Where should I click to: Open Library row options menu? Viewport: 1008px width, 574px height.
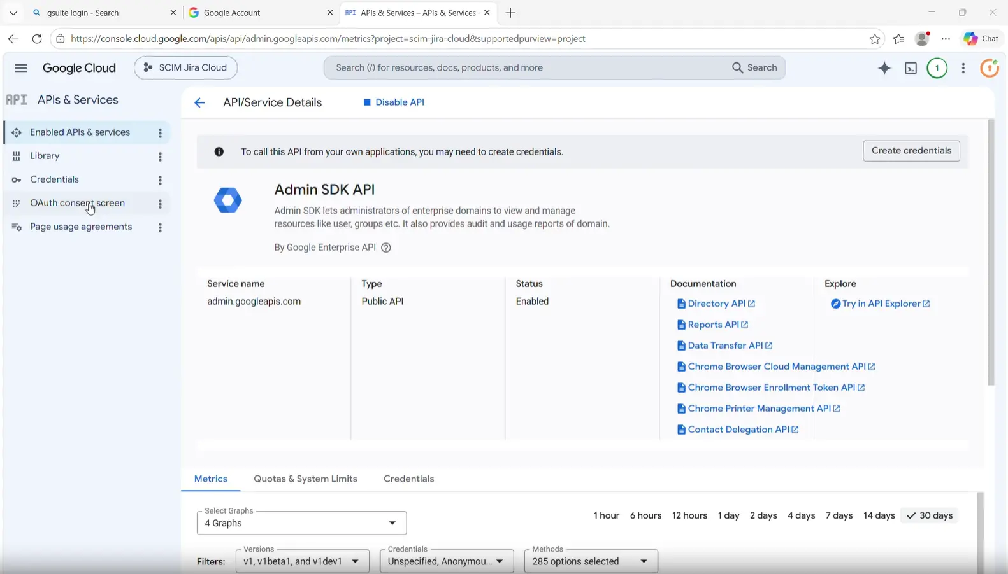[x=160, y=156]
